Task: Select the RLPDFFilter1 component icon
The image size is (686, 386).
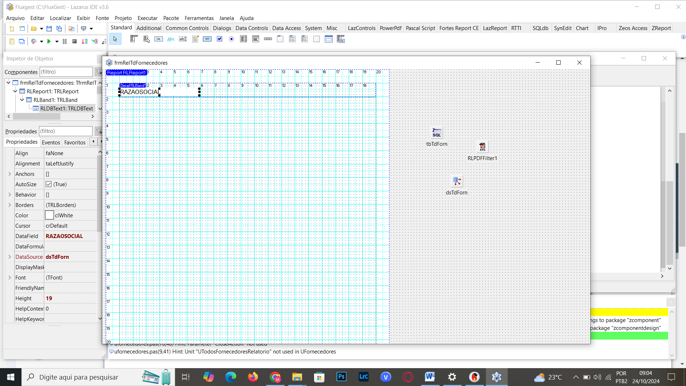Action: point(482,147)
